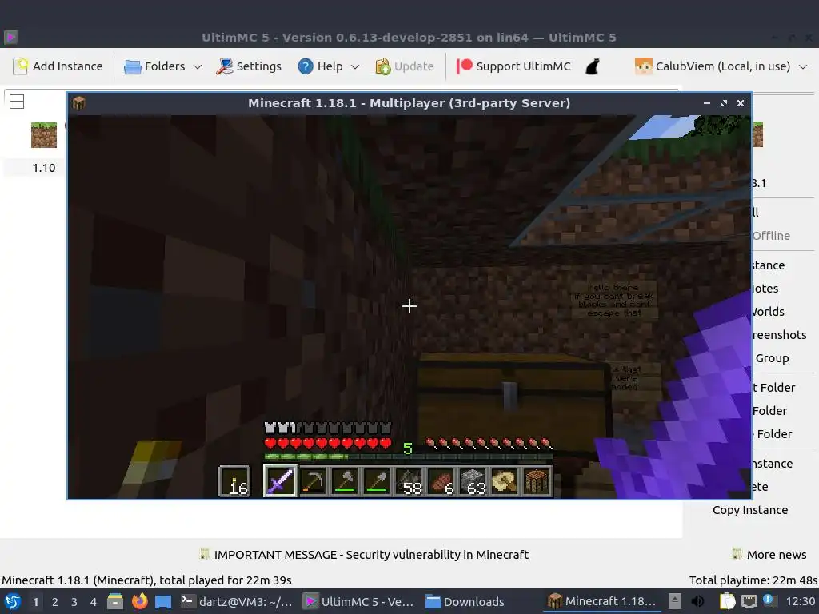819x614 pixels.
Task: Switch to dartz@VM3 terminal task
Action: (237, 601)
